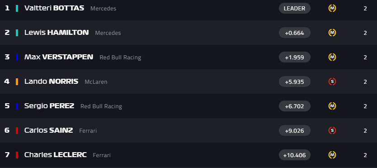This screenshot has width=377, height=168.
Task: Select driver Valtteri BOTTAS
Action: (54, 8)
